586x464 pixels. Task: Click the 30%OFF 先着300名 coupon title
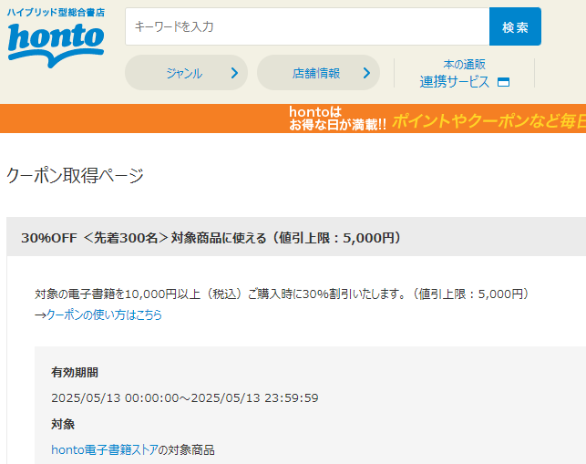[x=211, y=238]
